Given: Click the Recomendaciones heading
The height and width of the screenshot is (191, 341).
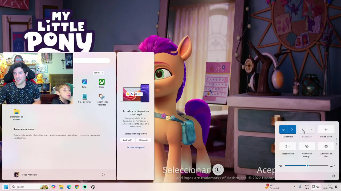Looking at the screenshot, I should point(24,129).
